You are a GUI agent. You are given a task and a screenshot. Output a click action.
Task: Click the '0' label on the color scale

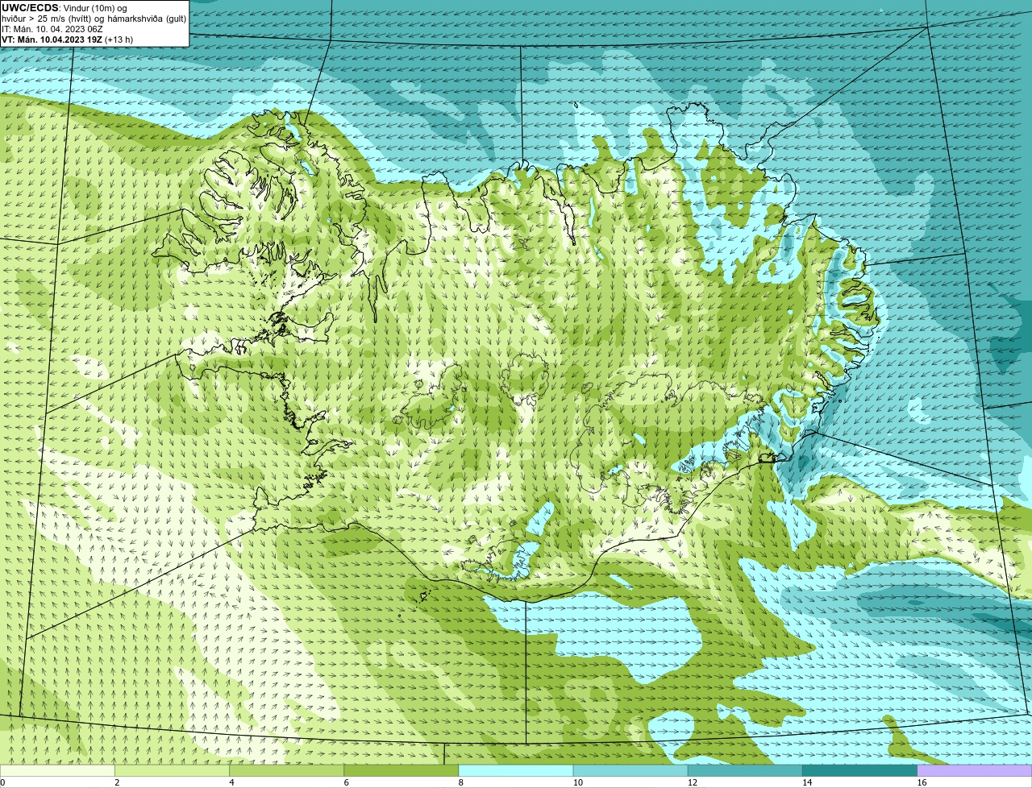(3, 782)
